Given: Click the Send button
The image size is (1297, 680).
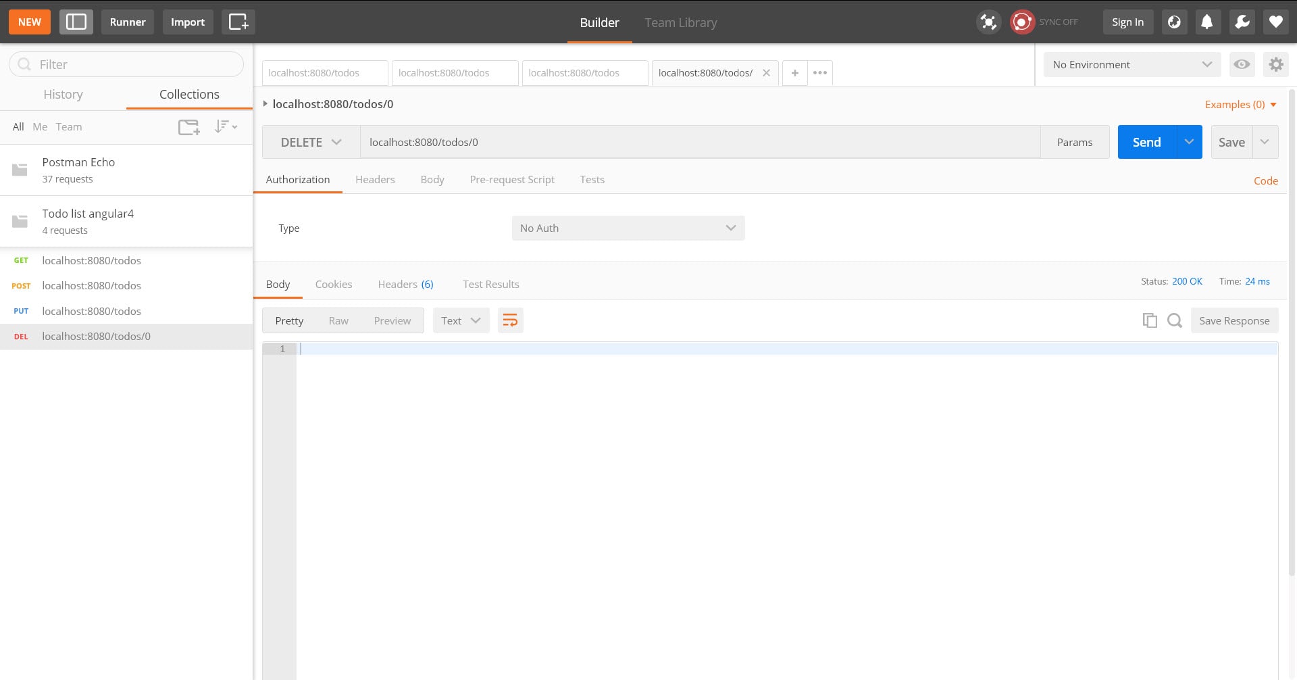Looking at the screenshot, I should (1146, 142).
